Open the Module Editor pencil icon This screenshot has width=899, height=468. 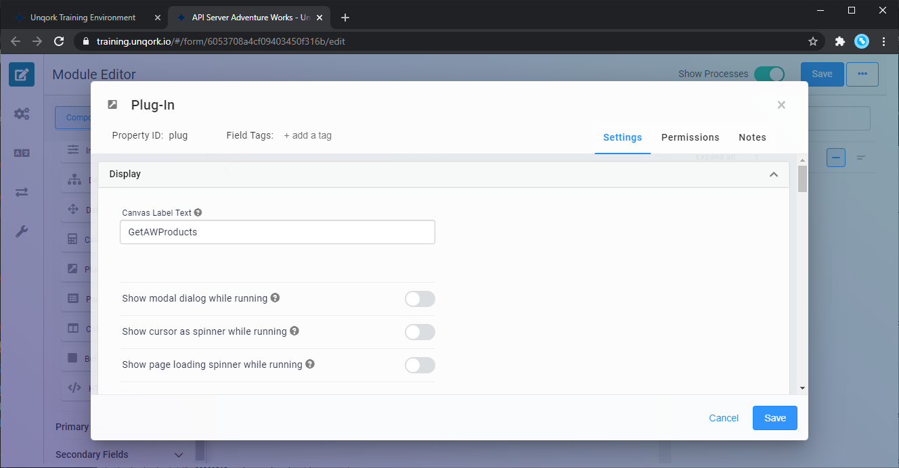22,74
